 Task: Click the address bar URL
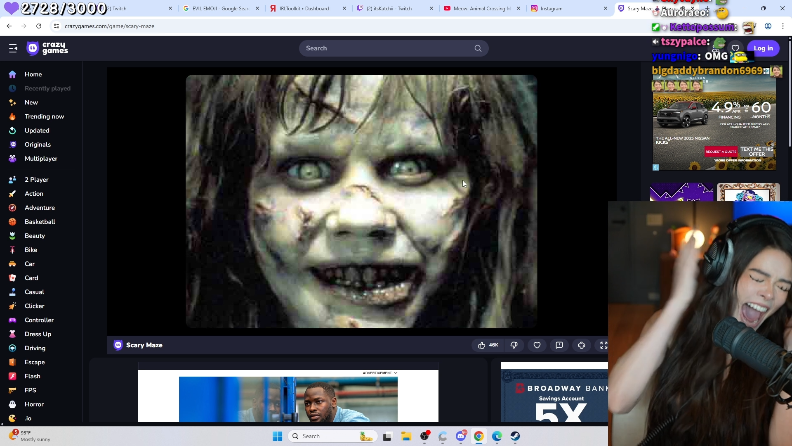[109, 26]
